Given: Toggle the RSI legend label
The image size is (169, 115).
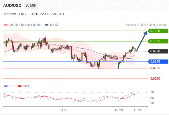Looking at the screenshot, I should click(12, 86).
